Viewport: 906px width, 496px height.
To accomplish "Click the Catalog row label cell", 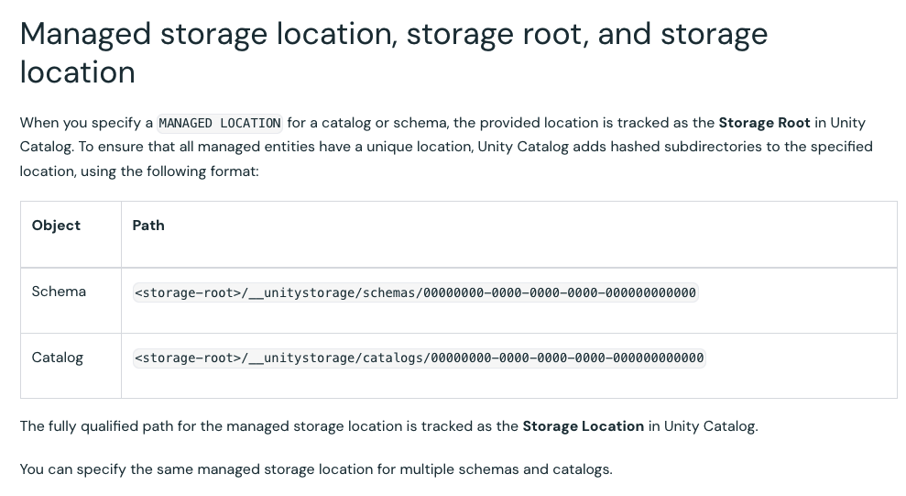I will point(57,358).
